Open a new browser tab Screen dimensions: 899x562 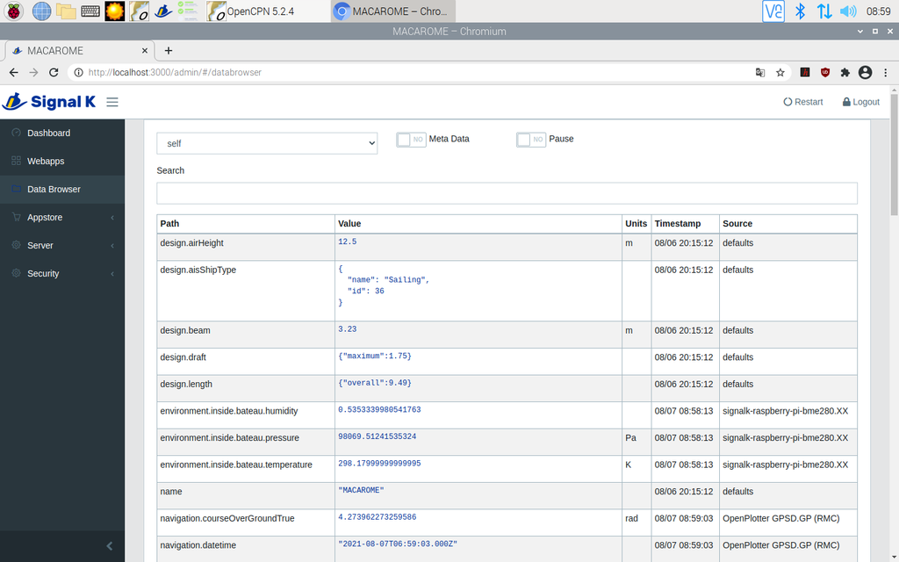coord(168,50)
